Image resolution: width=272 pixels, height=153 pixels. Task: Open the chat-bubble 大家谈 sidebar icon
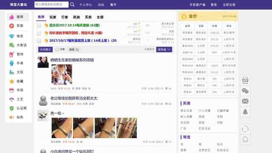pyautogui.click(x=11, y=45)
